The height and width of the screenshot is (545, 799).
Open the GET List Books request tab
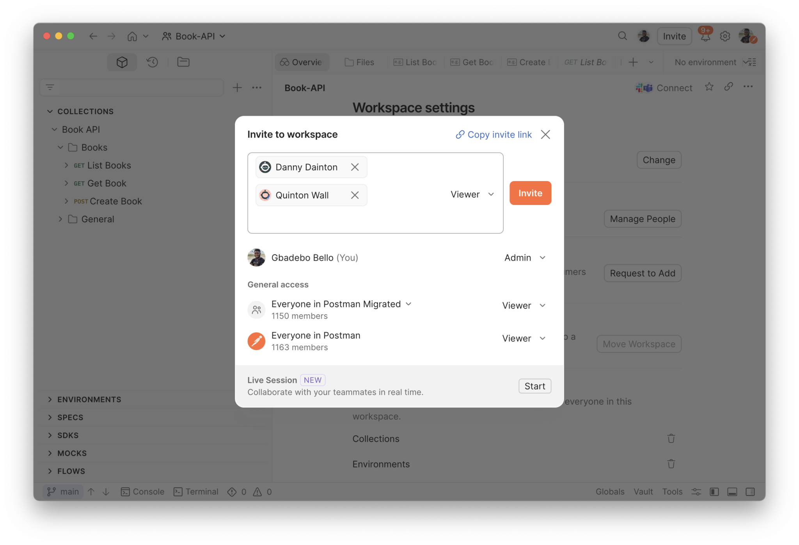tap(586, 62)
